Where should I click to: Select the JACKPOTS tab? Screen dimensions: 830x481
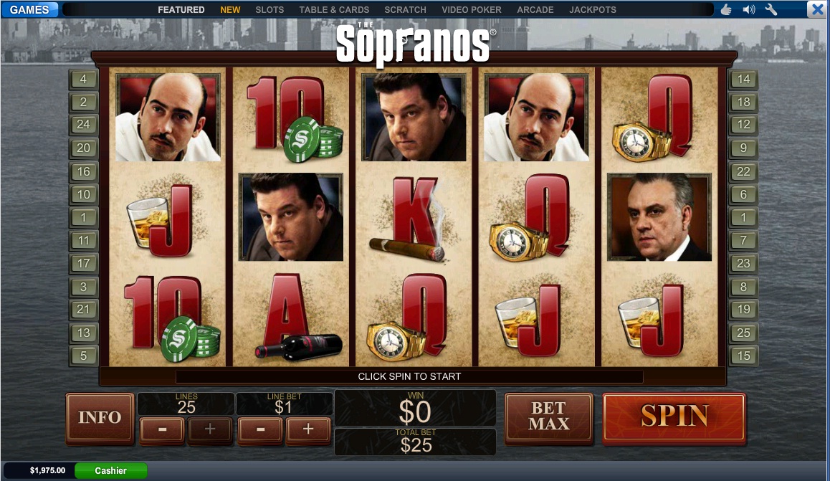(x=592, y=9)
